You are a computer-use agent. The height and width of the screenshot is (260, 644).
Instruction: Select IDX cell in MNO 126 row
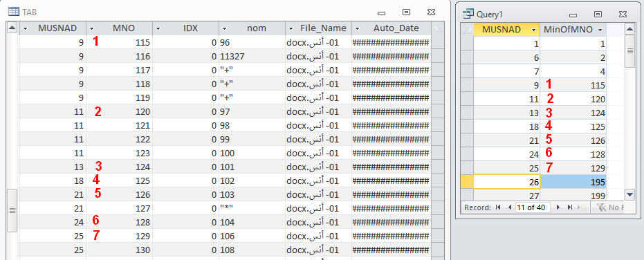point(185,194)
